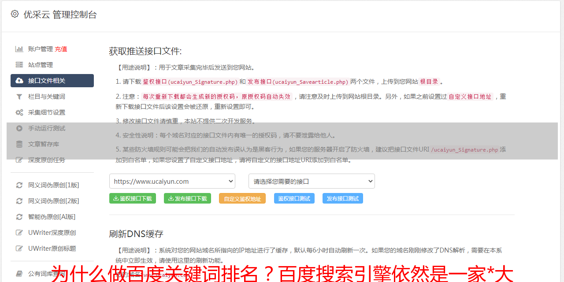Click the /ucaiyun_Signature.php URI text
Viewport: 564px width, 282px height.
(x=464, y=150)
